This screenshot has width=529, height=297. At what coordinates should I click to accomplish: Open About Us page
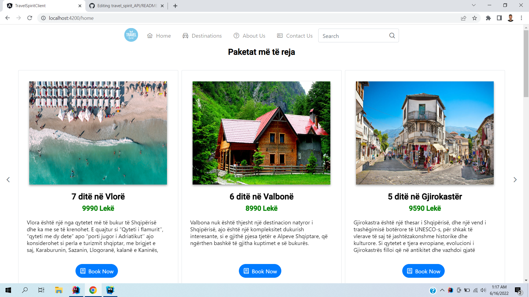[x=249, y=36]
